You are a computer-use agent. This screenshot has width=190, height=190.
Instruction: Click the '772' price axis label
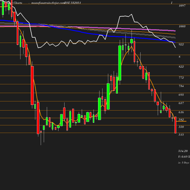[x=181, y=78]
